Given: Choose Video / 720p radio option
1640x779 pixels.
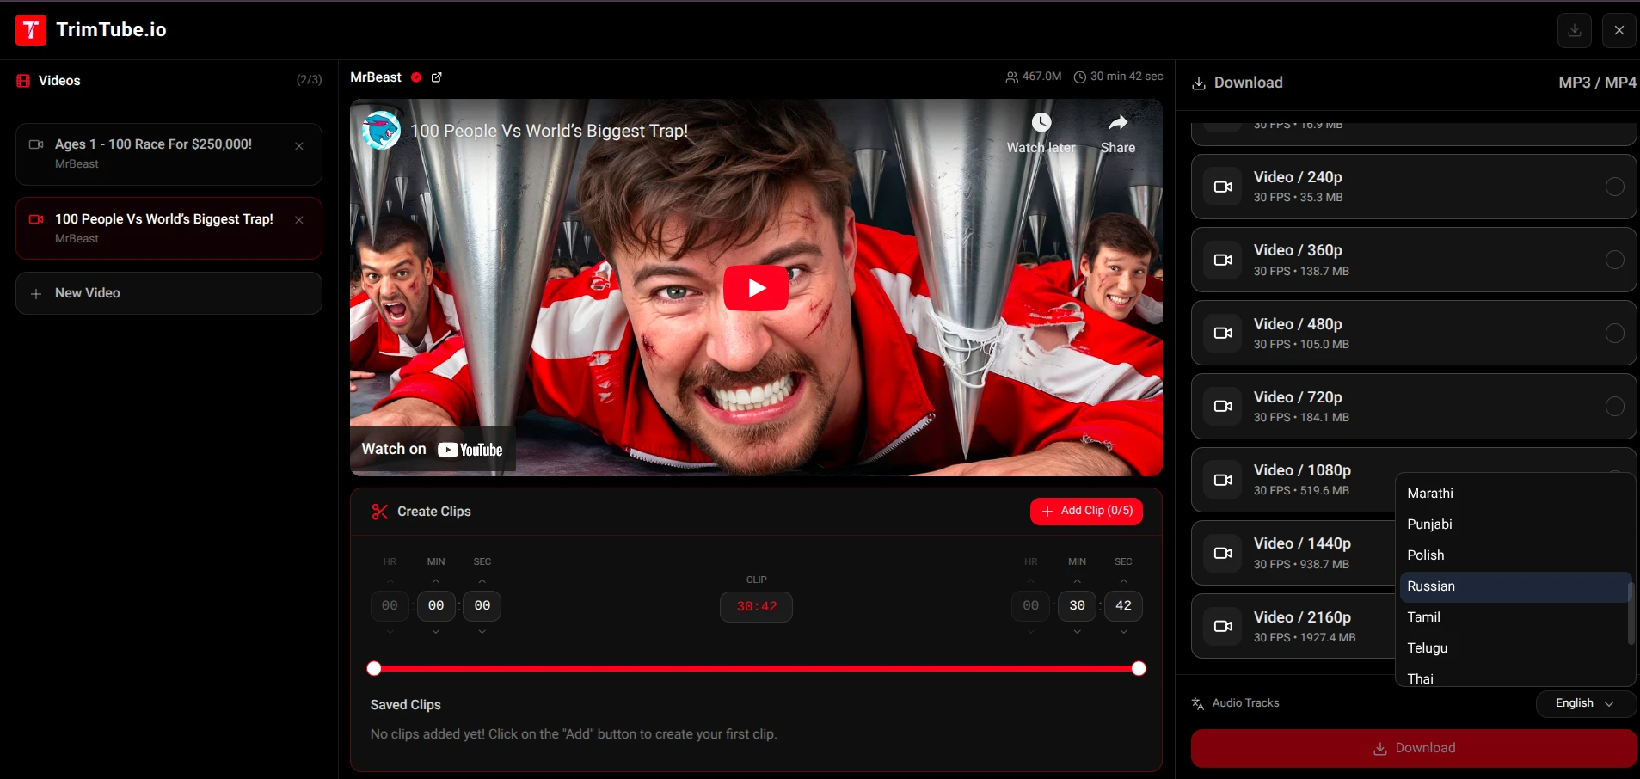Looking at the screenshot, I should pos(1614,406).
